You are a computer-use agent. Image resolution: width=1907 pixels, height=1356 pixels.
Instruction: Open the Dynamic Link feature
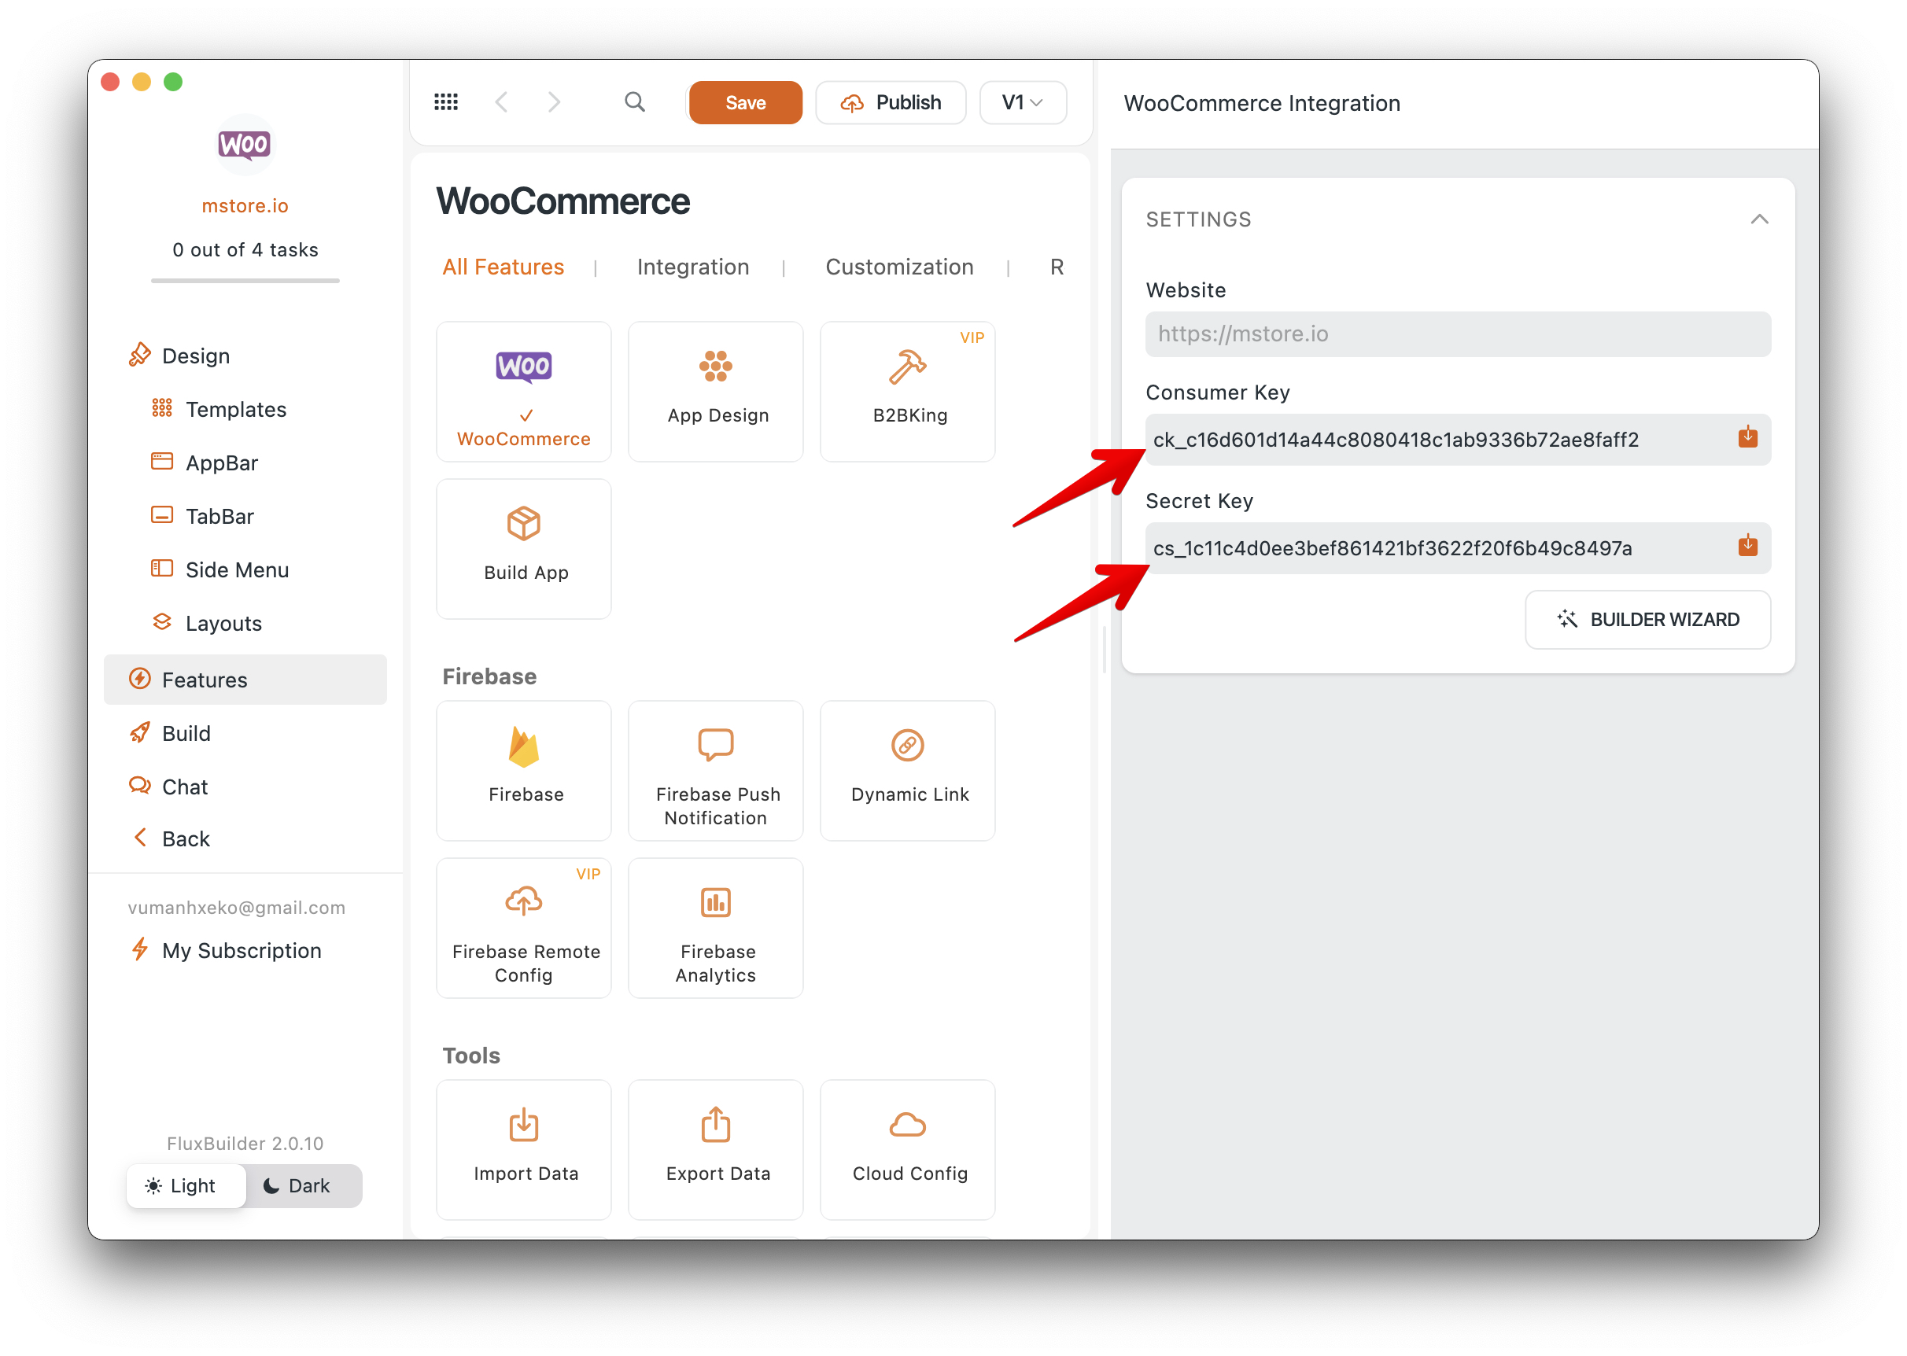[908, 769]
